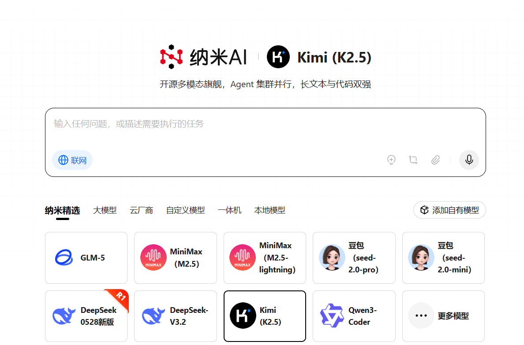Click the lightbulb inspiration icon
This screenshot has width=524, height=345.
pos(391,160)
